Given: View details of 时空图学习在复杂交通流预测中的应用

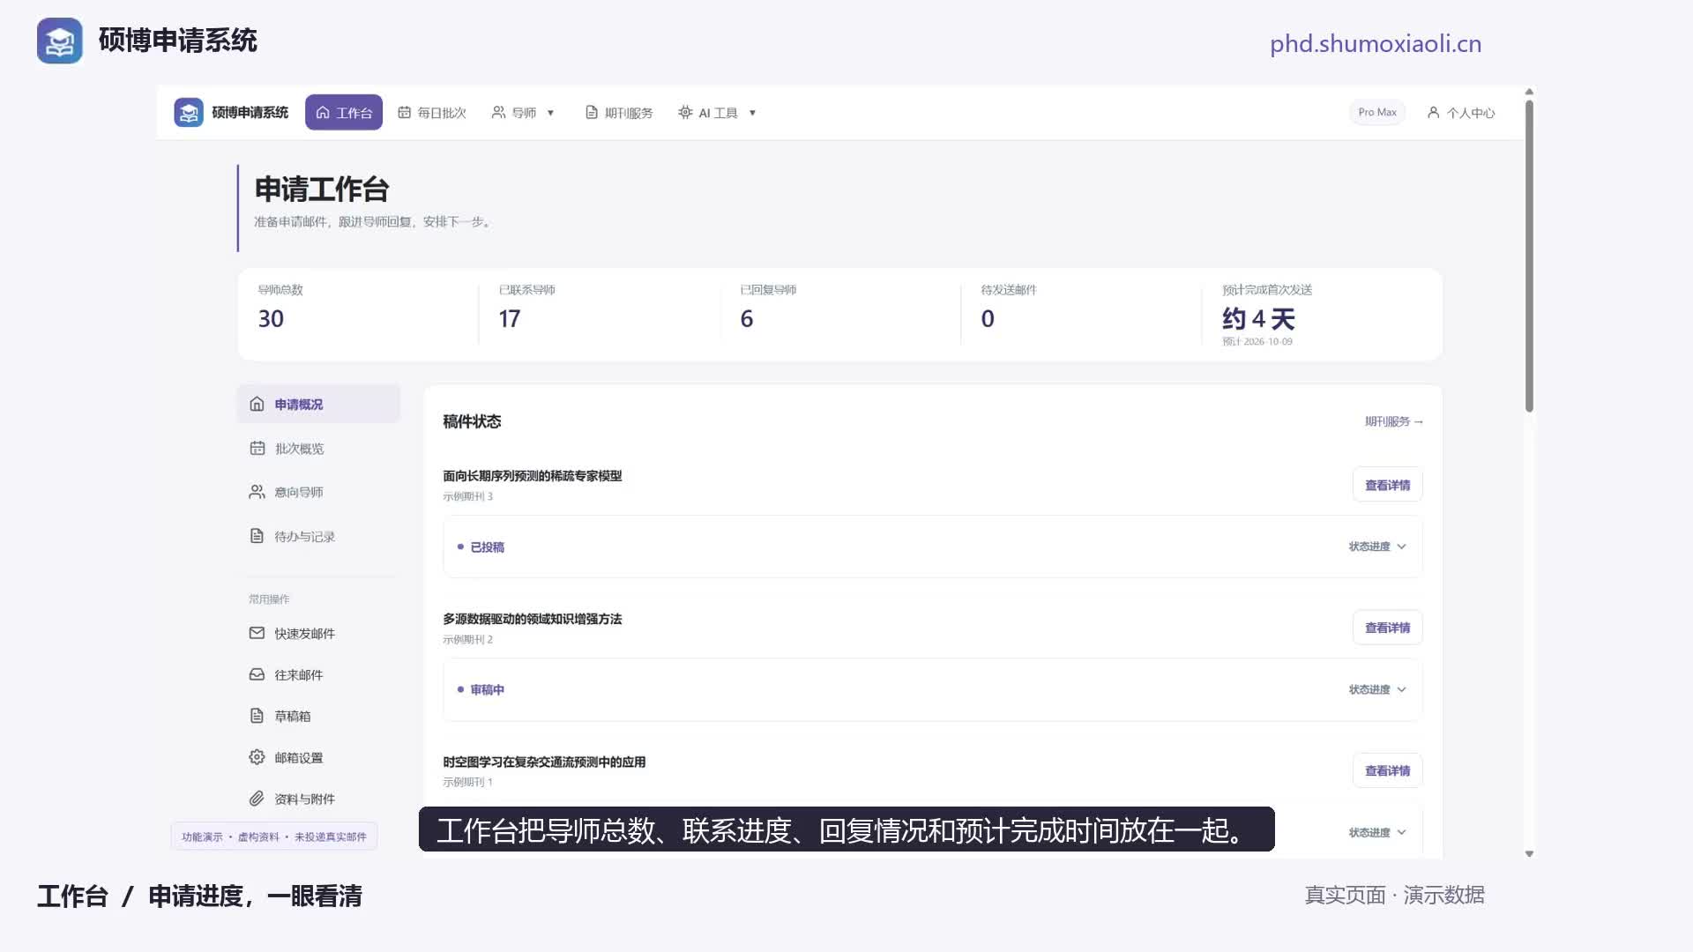Looking at the screenshot, I should click(x=1387, y=770).
